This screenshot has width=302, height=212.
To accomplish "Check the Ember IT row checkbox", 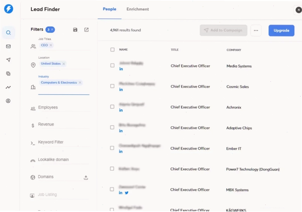I will (112, 148).
